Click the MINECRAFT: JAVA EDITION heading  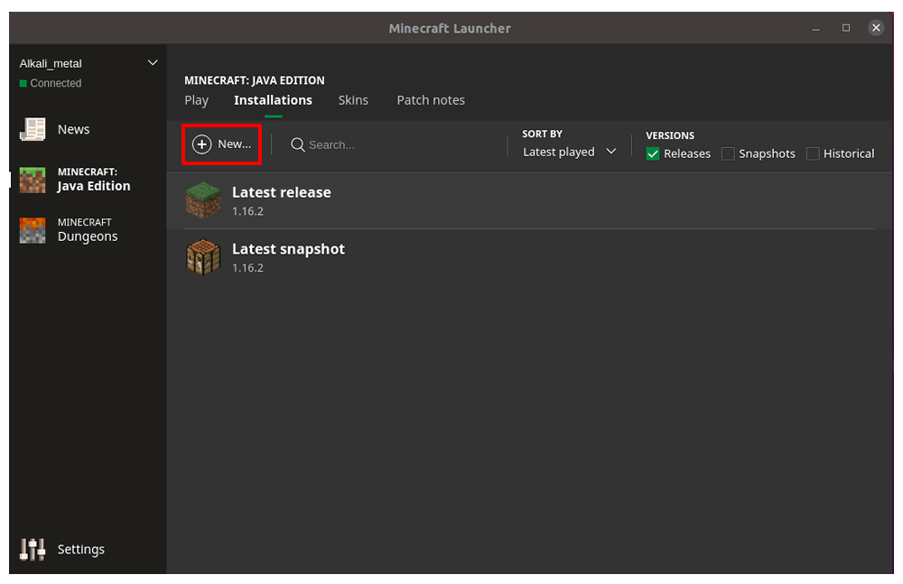click(255, 80)
